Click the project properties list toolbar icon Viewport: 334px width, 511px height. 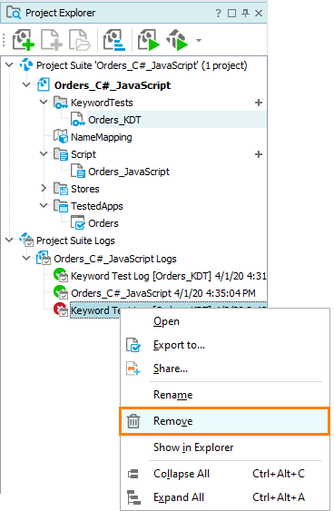click(114, 40)
